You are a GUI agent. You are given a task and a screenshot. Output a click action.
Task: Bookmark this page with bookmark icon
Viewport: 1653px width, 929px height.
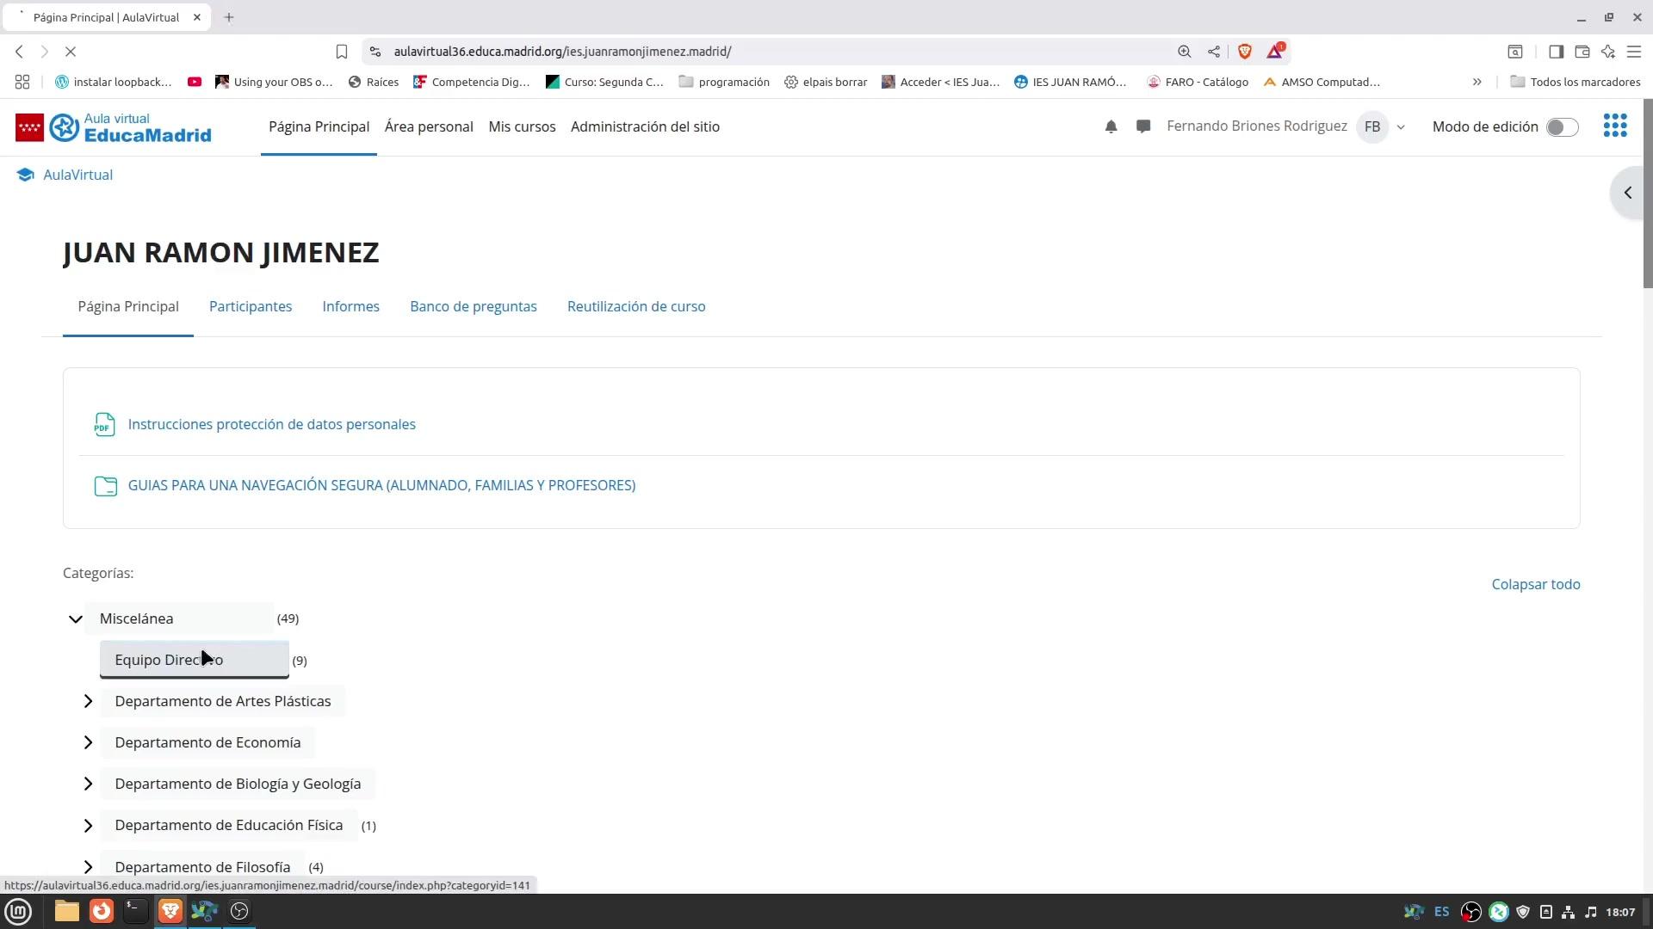click(x=342, y=52)
